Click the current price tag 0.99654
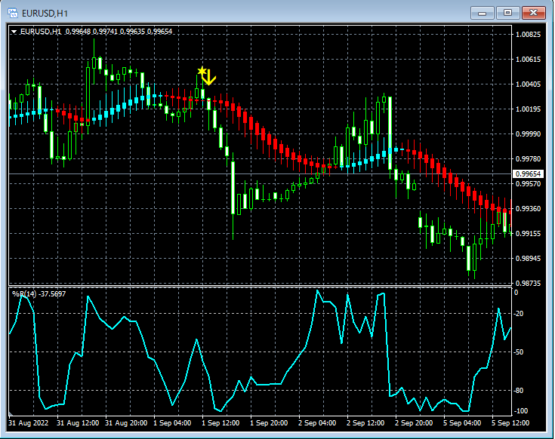The image size is (555, 439). pos(528,174)
